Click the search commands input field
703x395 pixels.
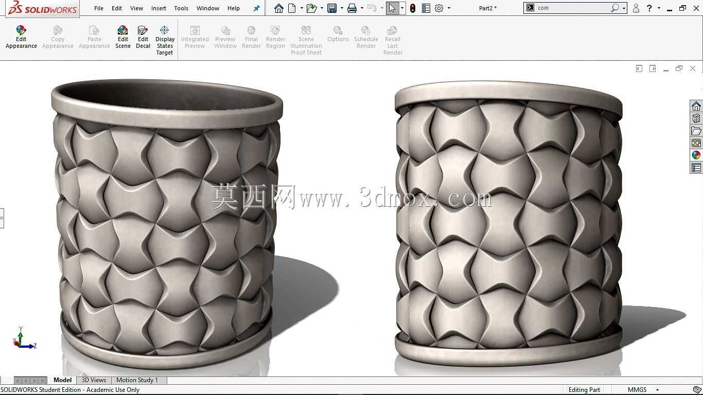572,8
